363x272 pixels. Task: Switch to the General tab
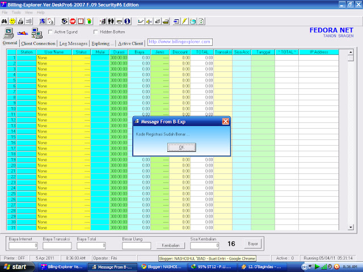[x=10, y=43]
